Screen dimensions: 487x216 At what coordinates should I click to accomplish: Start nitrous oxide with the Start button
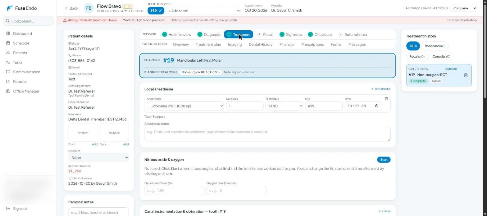[384, 160]
